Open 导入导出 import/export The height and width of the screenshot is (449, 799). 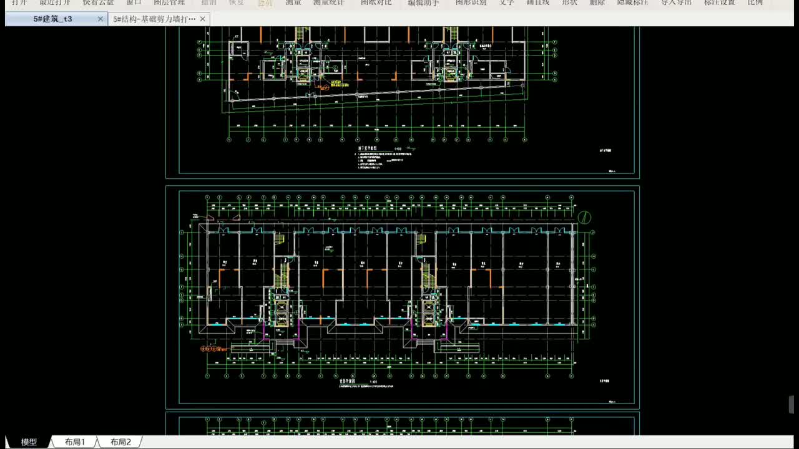coord(677,2)
